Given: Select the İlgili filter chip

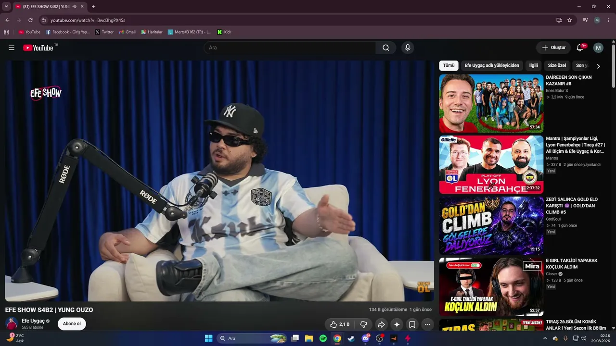Looking at the screenshot, I should [x=533, y=65].
